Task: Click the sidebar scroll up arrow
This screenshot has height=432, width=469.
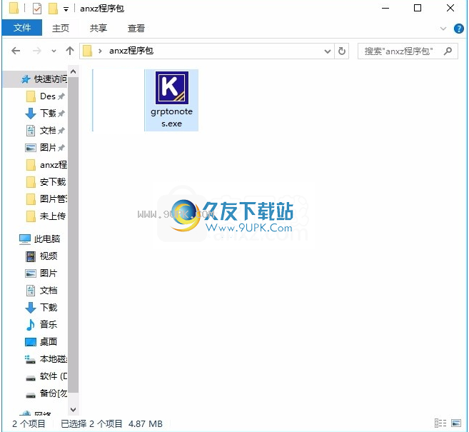Action: tap(74, 72)
